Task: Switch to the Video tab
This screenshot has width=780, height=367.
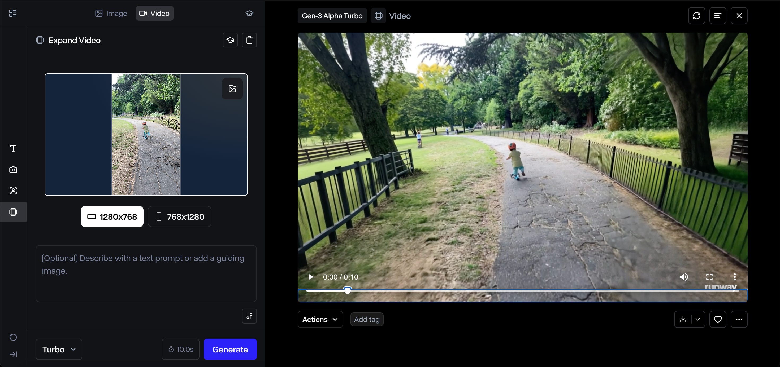Action: pos(154,13)
